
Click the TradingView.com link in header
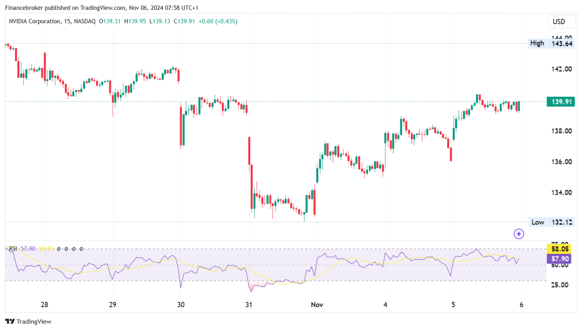(103, 8)
